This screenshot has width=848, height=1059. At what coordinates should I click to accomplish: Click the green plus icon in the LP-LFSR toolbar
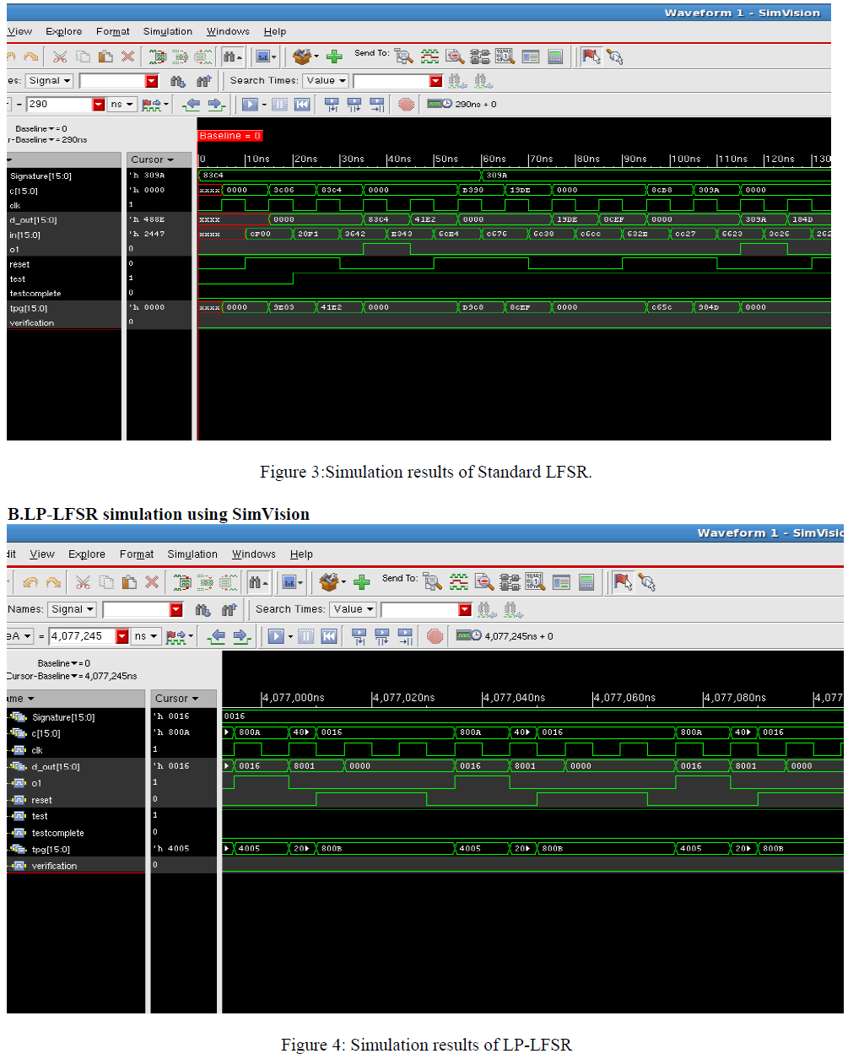point(362,582)
